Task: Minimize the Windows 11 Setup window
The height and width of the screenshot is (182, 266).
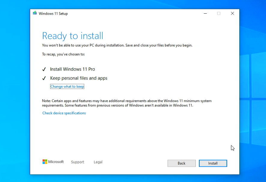Action: (x=205, y=13)
